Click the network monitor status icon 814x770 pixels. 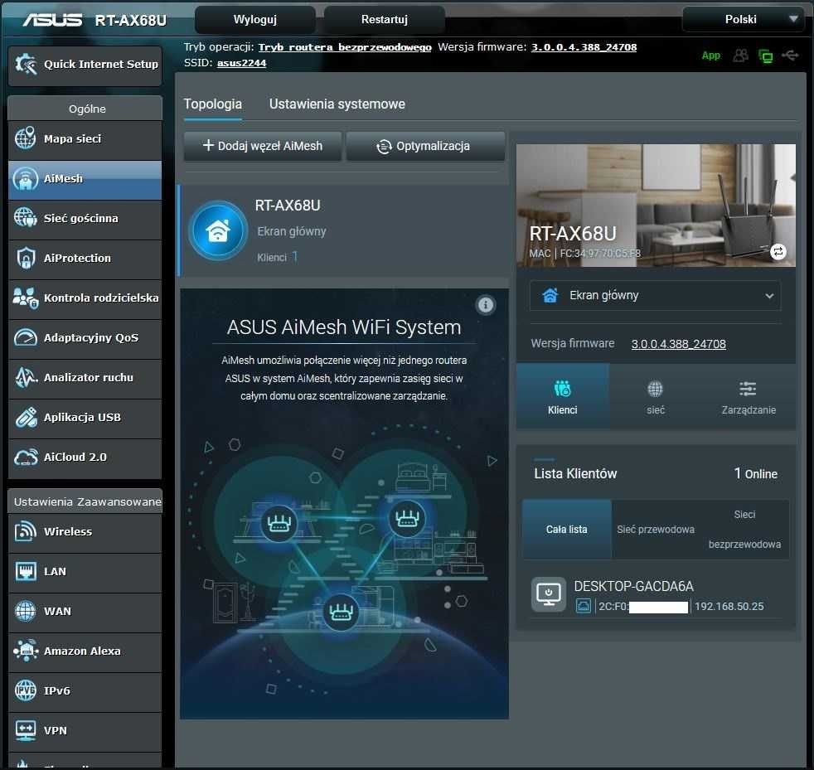pos(765,56)
